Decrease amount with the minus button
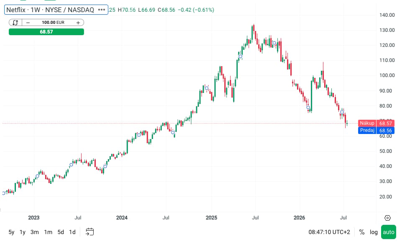 coord(28,23)
